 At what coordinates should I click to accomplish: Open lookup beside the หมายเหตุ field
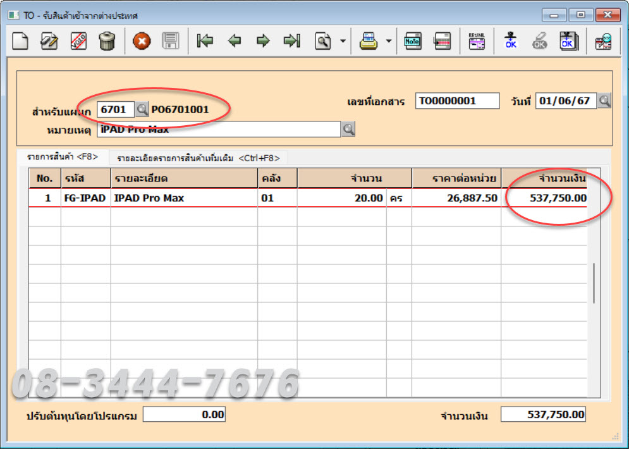point(348,129)
